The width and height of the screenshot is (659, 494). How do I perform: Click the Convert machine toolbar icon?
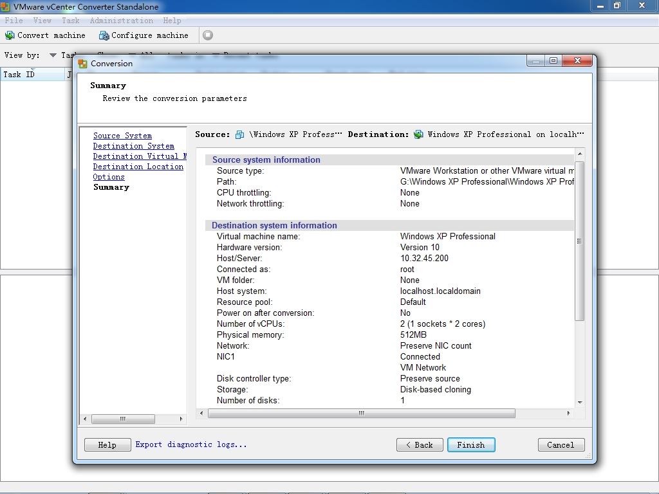point(9,35)
